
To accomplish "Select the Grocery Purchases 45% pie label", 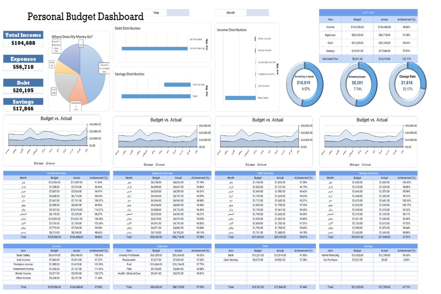I will [x=105, y=68].
